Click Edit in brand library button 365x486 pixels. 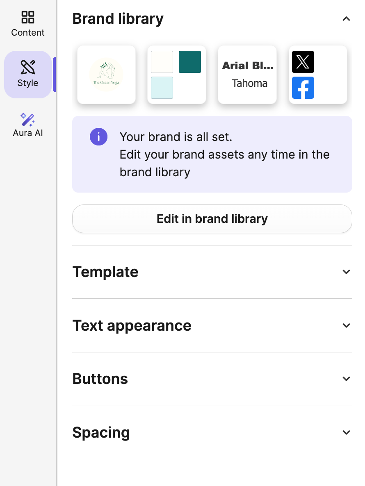pyautogui.click(x=212, y=219)
